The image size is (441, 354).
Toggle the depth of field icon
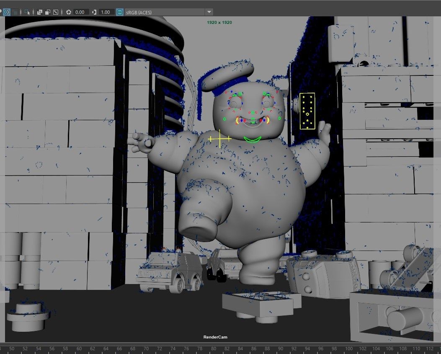pyautogui.click(x=15, y=12)
